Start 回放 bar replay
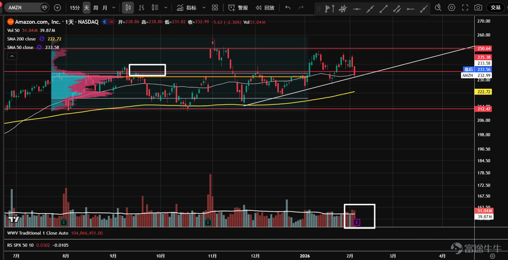508x260 pixels. point(265,8)
